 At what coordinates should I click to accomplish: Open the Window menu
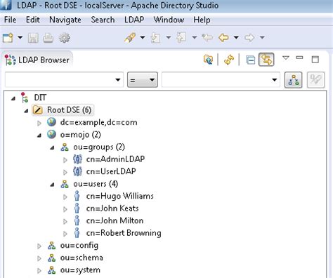169,20
